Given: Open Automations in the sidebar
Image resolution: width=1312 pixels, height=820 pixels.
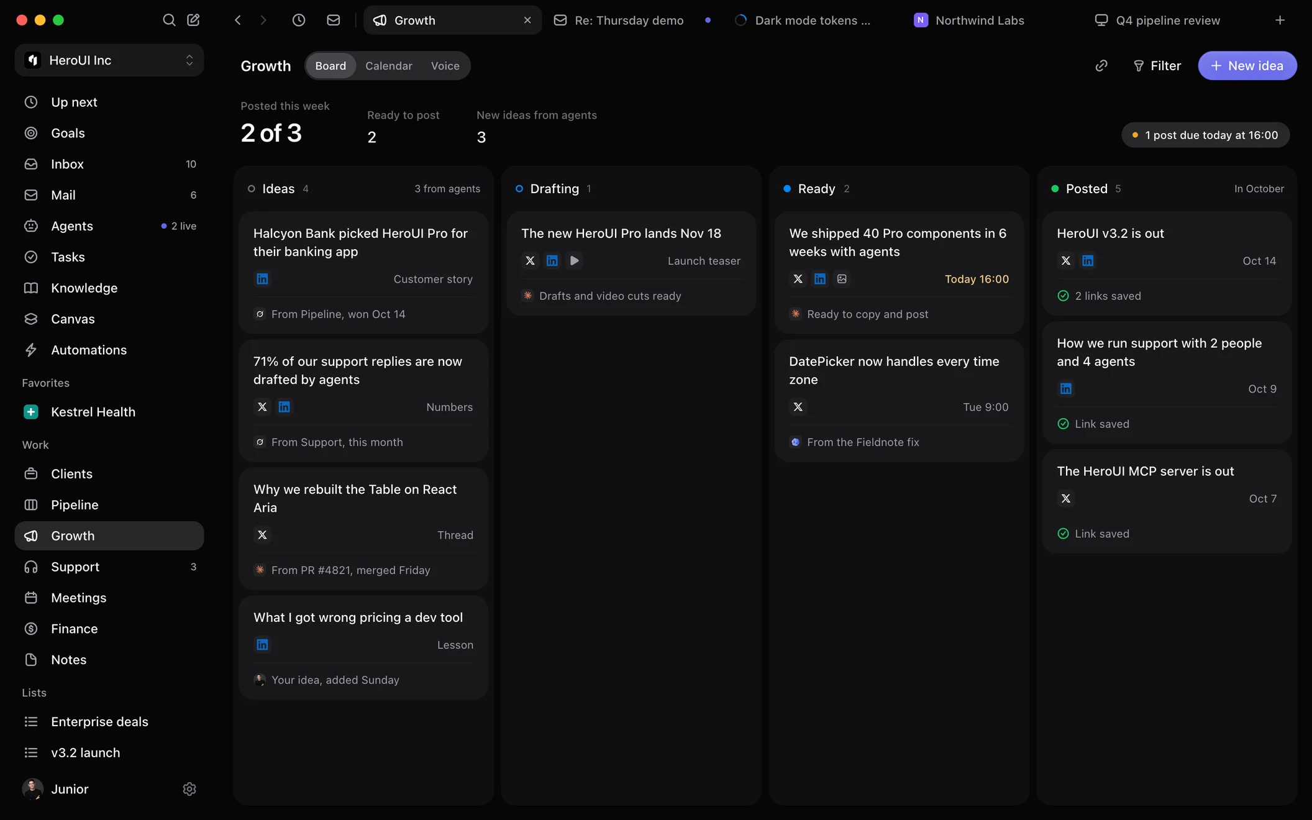Looking at the screenshot, I should click(x=109, y=350).
